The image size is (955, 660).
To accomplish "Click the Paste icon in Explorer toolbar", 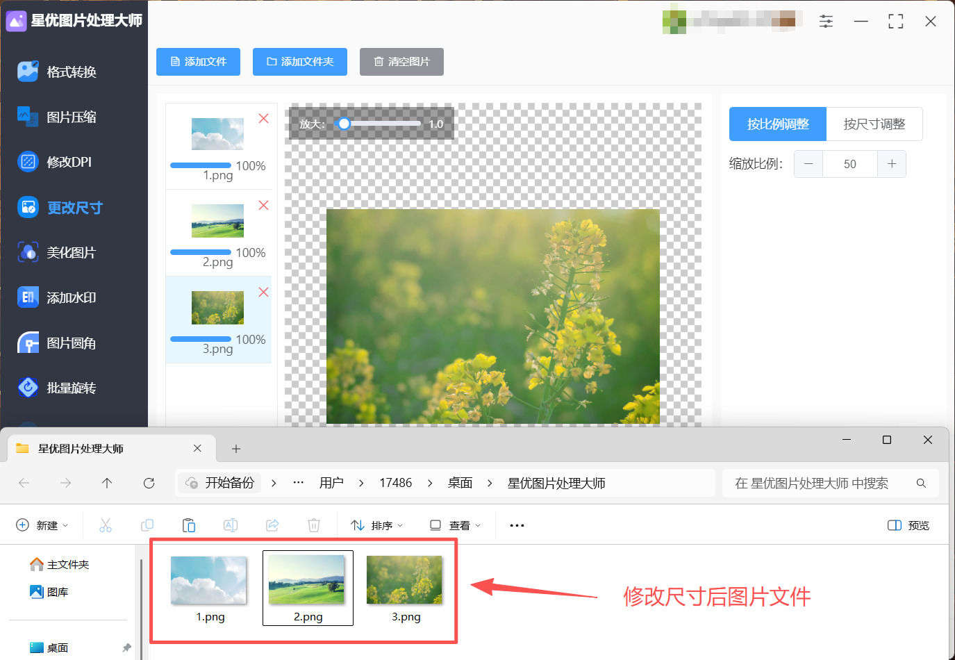I will (x=189, y=525).
